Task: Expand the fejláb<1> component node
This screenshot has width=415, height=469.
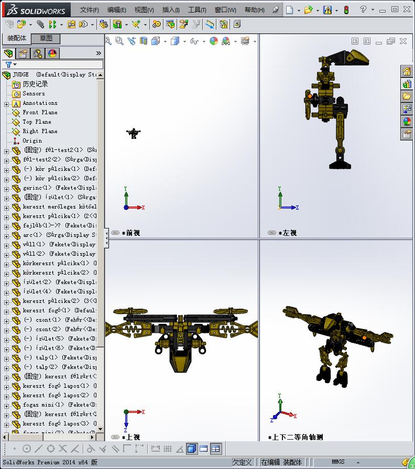Action: (x=6, y=227)
